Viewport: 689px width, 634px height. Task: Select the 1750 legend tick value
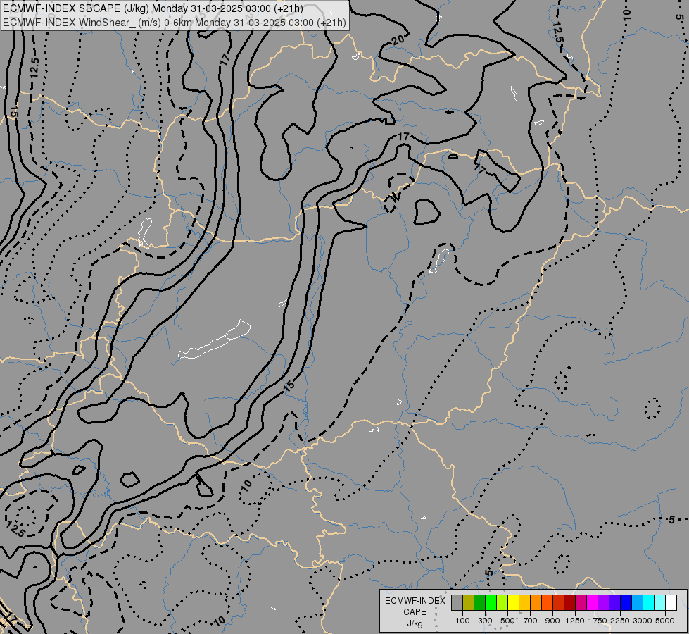click(x=598, y=621)
